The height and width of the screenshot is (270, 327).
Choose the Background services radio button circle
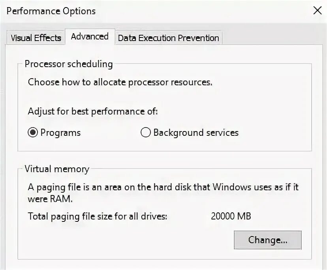pos(146,133)
